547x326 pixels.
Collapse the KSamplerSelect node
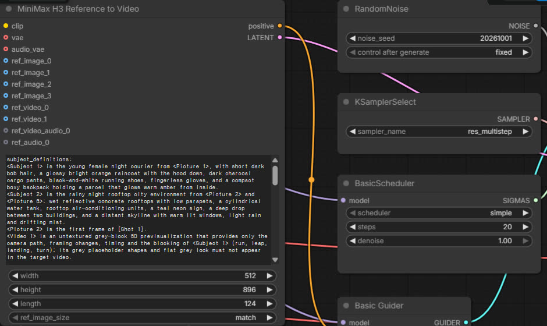(346, 102)
